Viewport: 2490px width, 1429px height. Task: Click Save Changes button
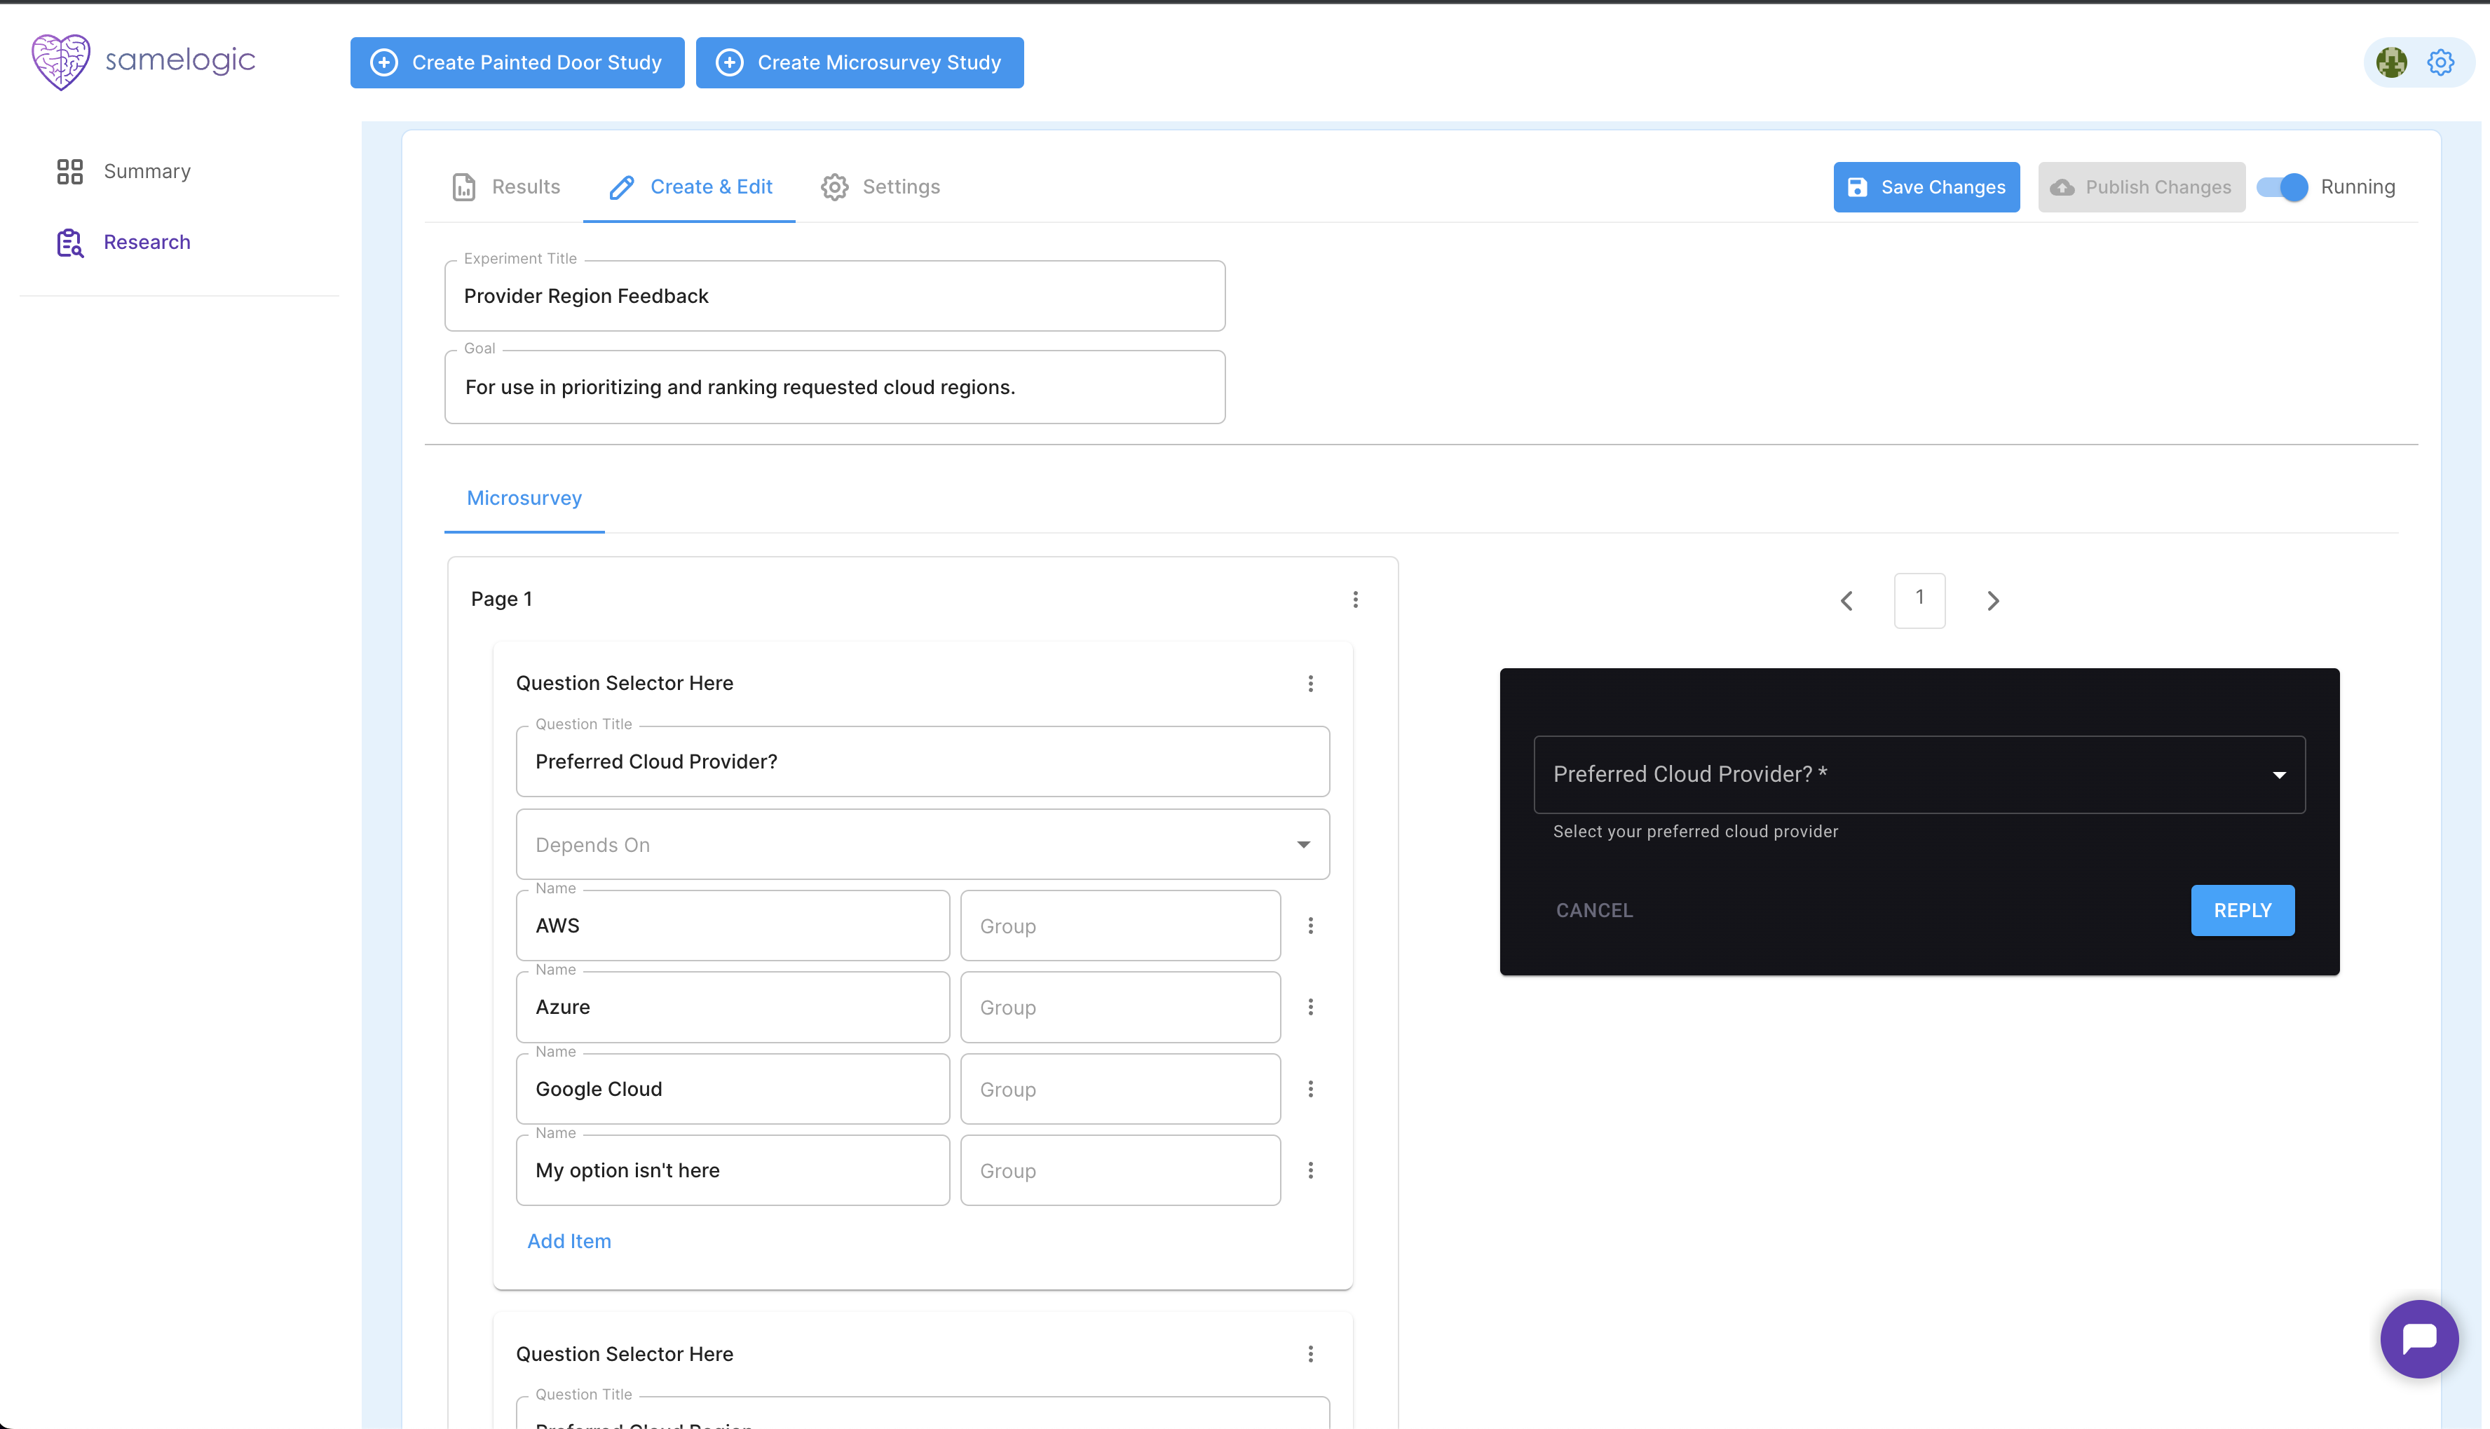coord(1926,187)
